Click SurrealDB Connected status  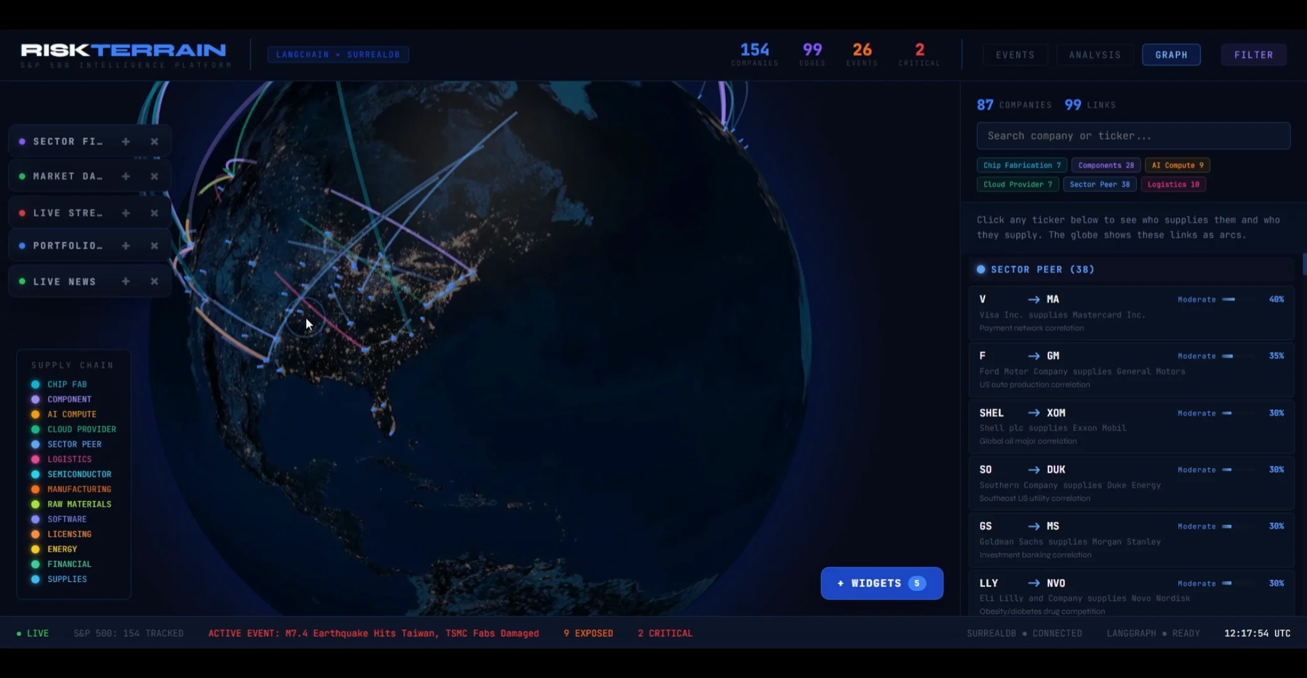pyautogui.click(x=1025, y=633)
